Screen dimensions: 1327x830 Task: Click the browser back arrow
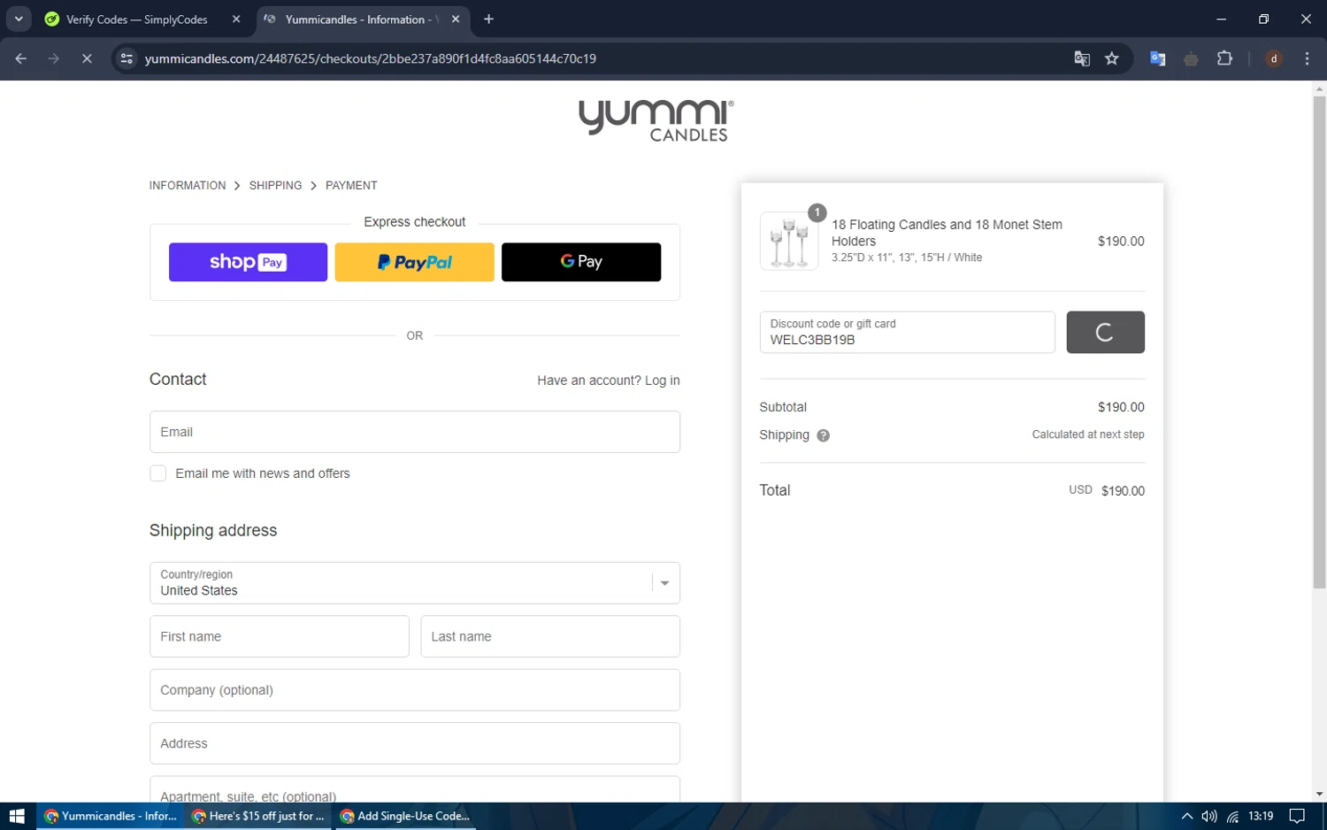click(x=21, y=58)
